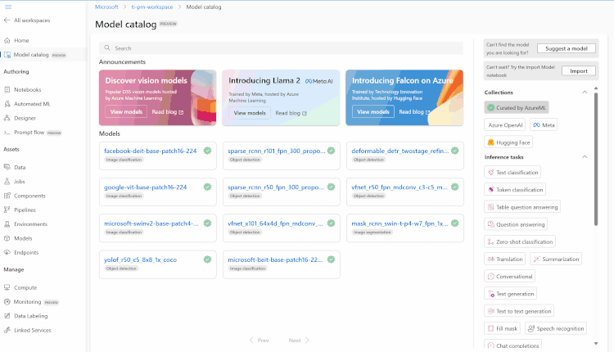
Task: Open the facebook-deit-base-patch16-224 model link
Action: coord(151,151)
